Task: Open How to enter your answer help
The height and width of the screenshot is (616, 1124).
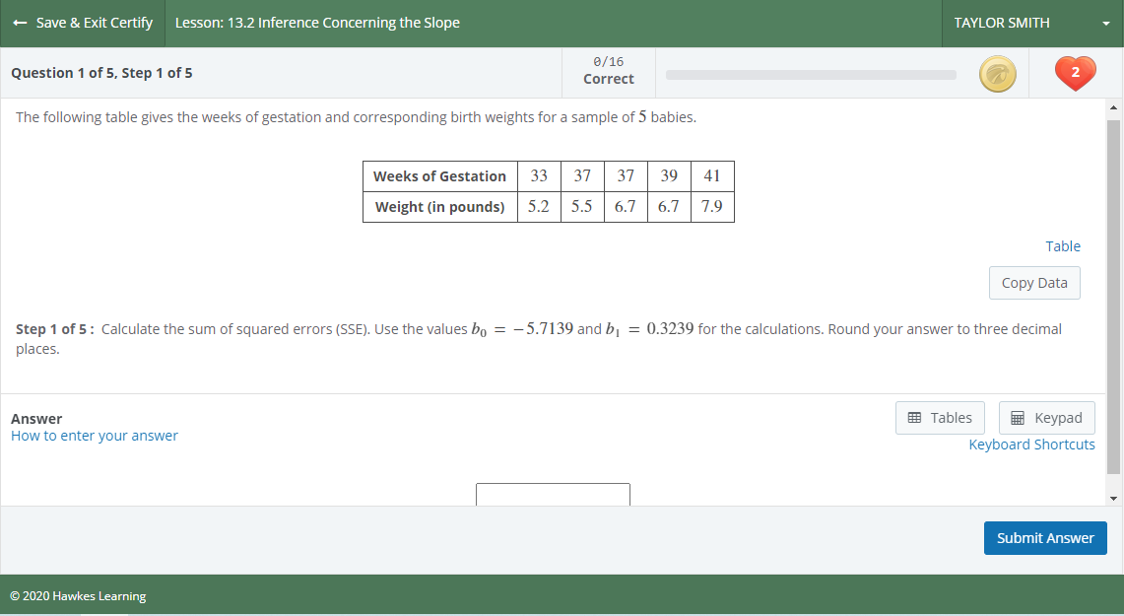Action: (94, 435)
